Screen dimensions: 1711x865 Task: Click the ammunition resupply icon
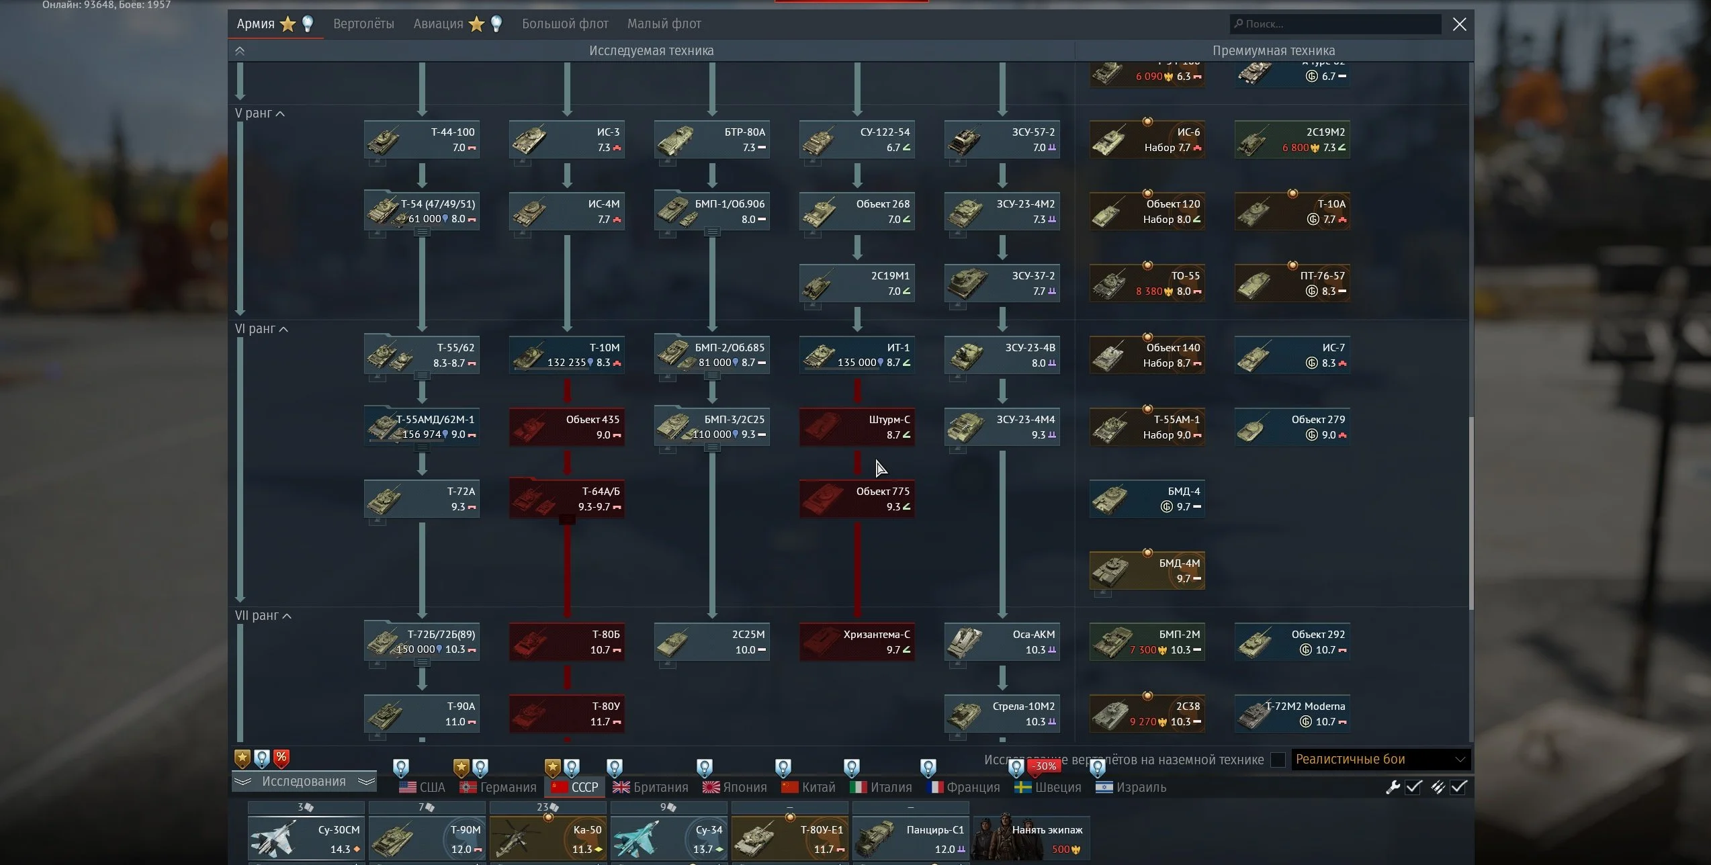click(x=1438, y=787)
